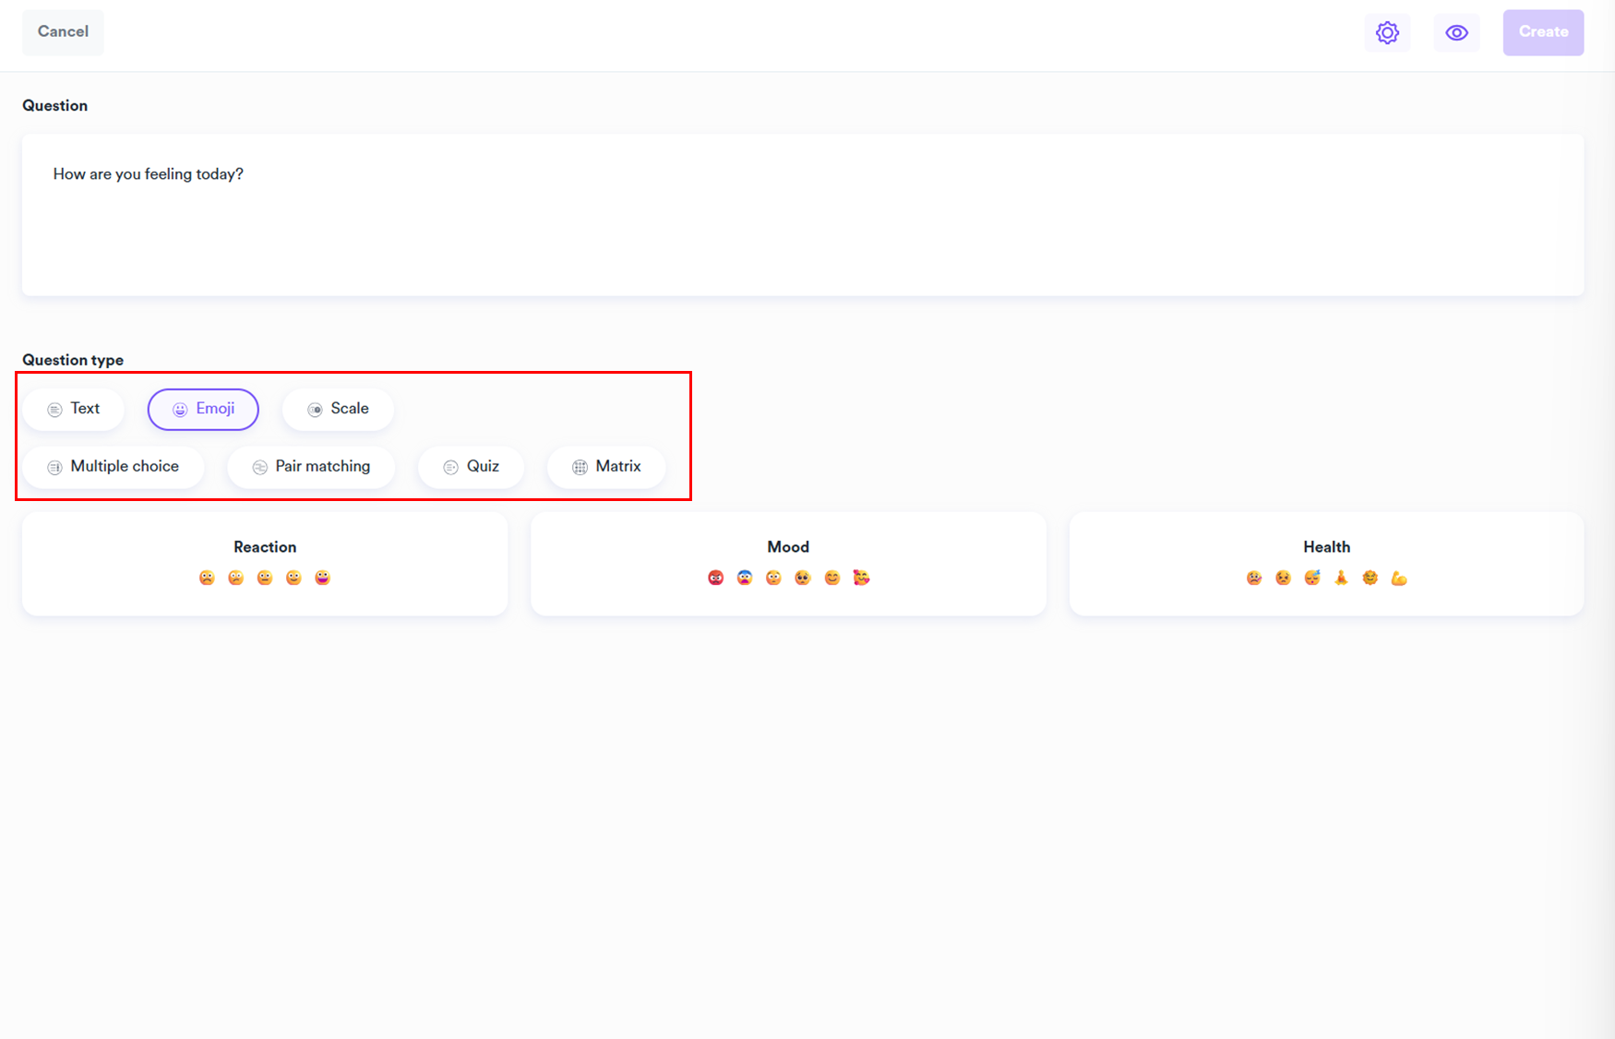
Task: Switch to Pair matching question type
Action: click(x=311, y=467)
